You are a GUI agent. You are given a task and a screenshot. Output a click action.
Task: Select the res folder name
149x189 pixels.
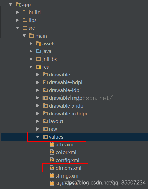tap(45, 67)
